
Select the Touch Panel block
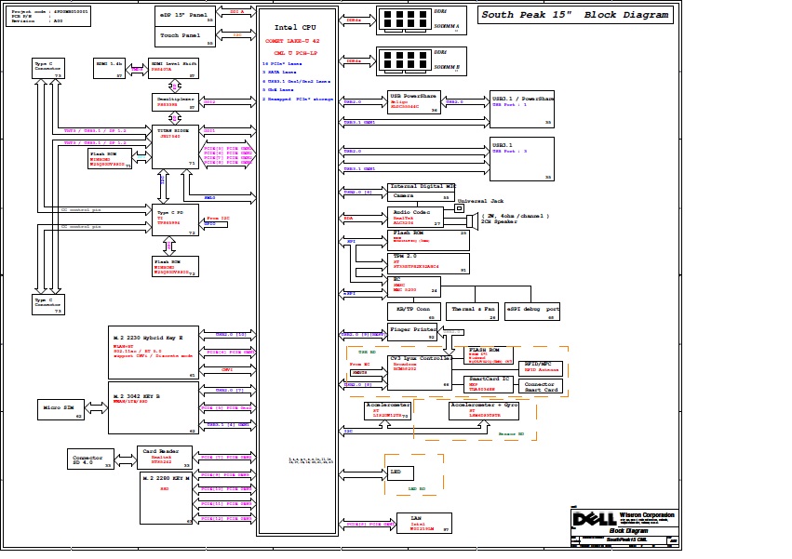coord(185,36)
